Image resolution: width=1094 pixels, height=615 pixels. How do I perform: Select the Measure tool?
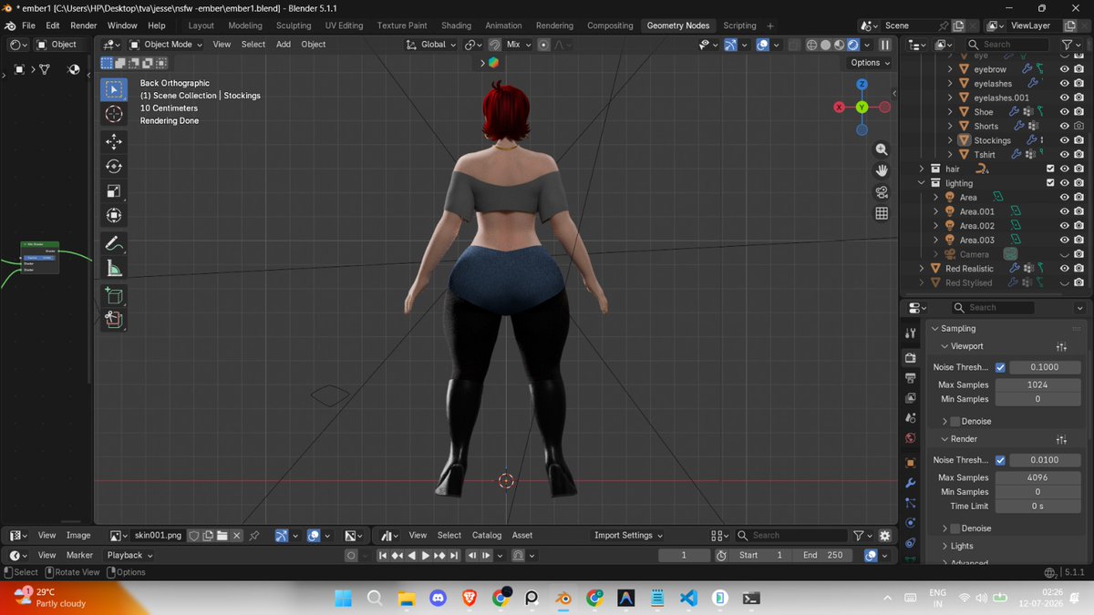(114, 268)
